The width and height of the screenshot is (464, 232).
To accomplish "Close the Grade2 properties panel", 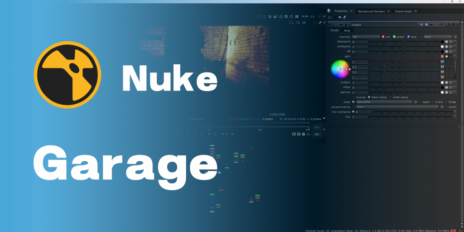I will click(458, 24).
